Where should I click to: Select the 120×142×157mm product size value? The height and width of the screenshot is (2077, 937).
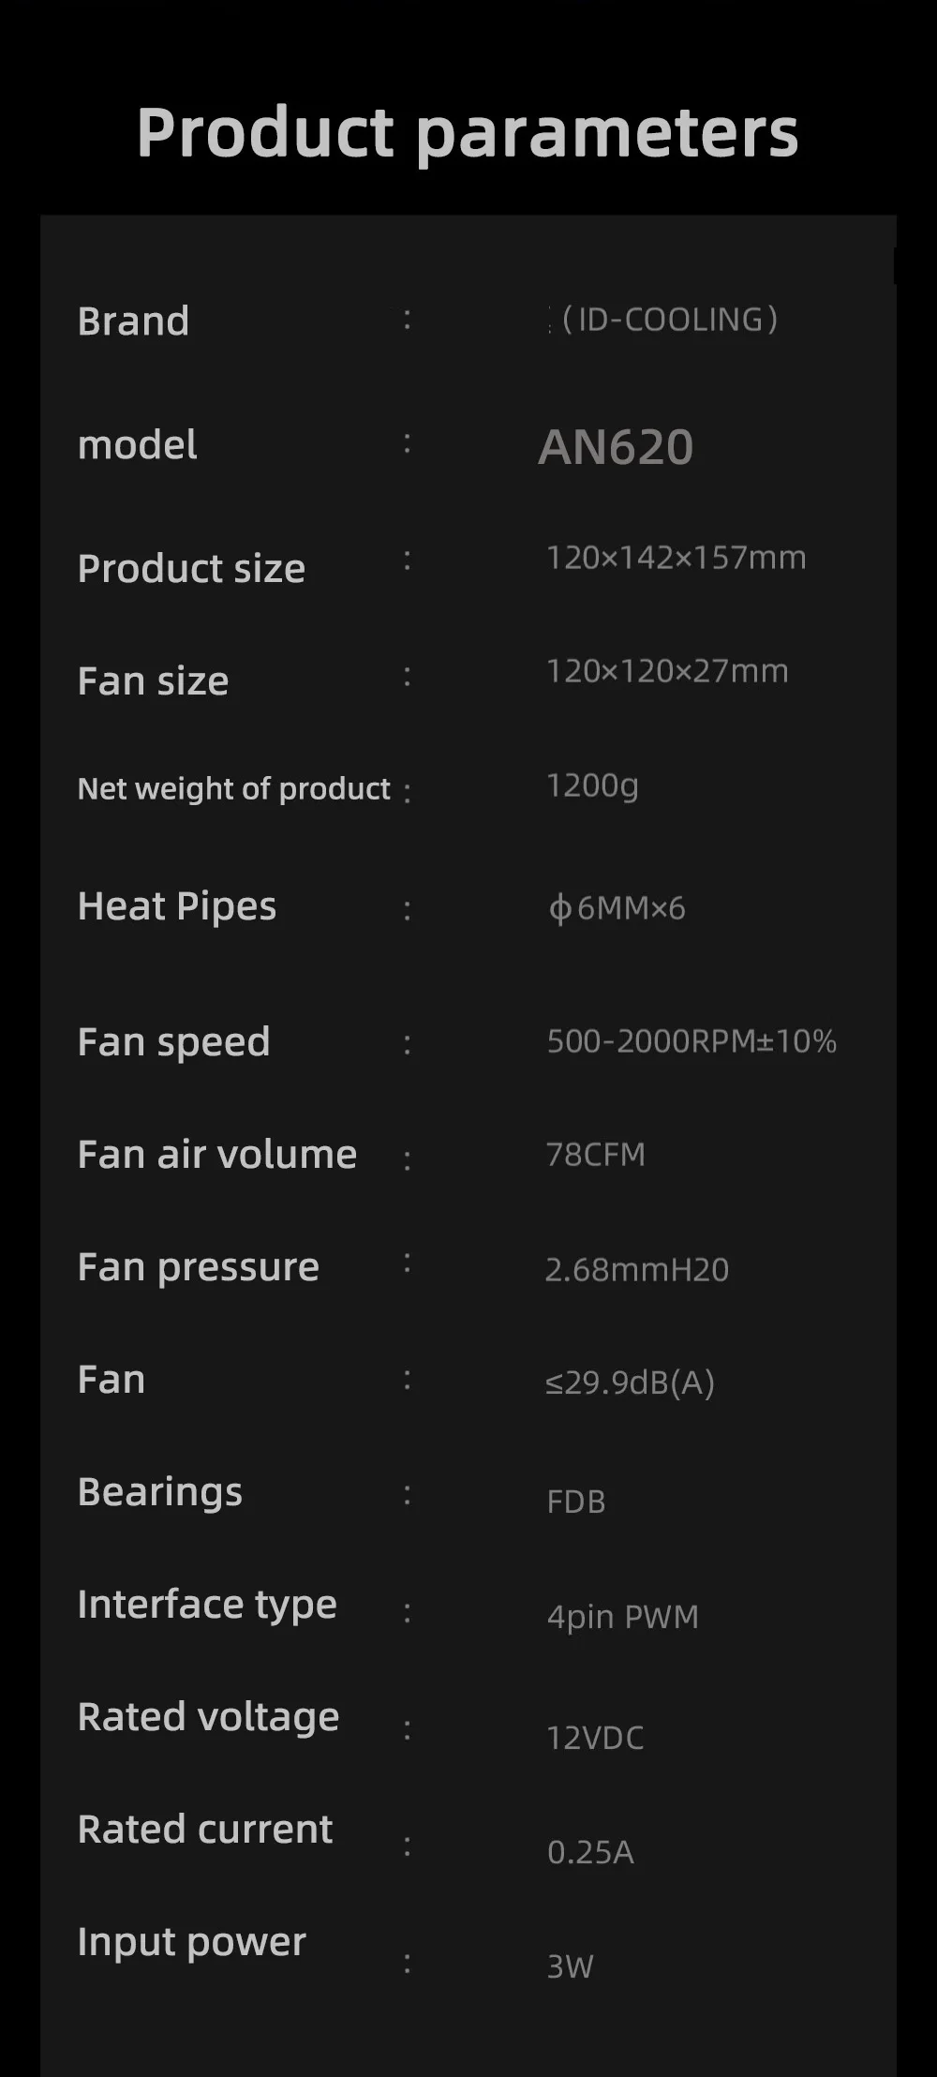(676, 559)
